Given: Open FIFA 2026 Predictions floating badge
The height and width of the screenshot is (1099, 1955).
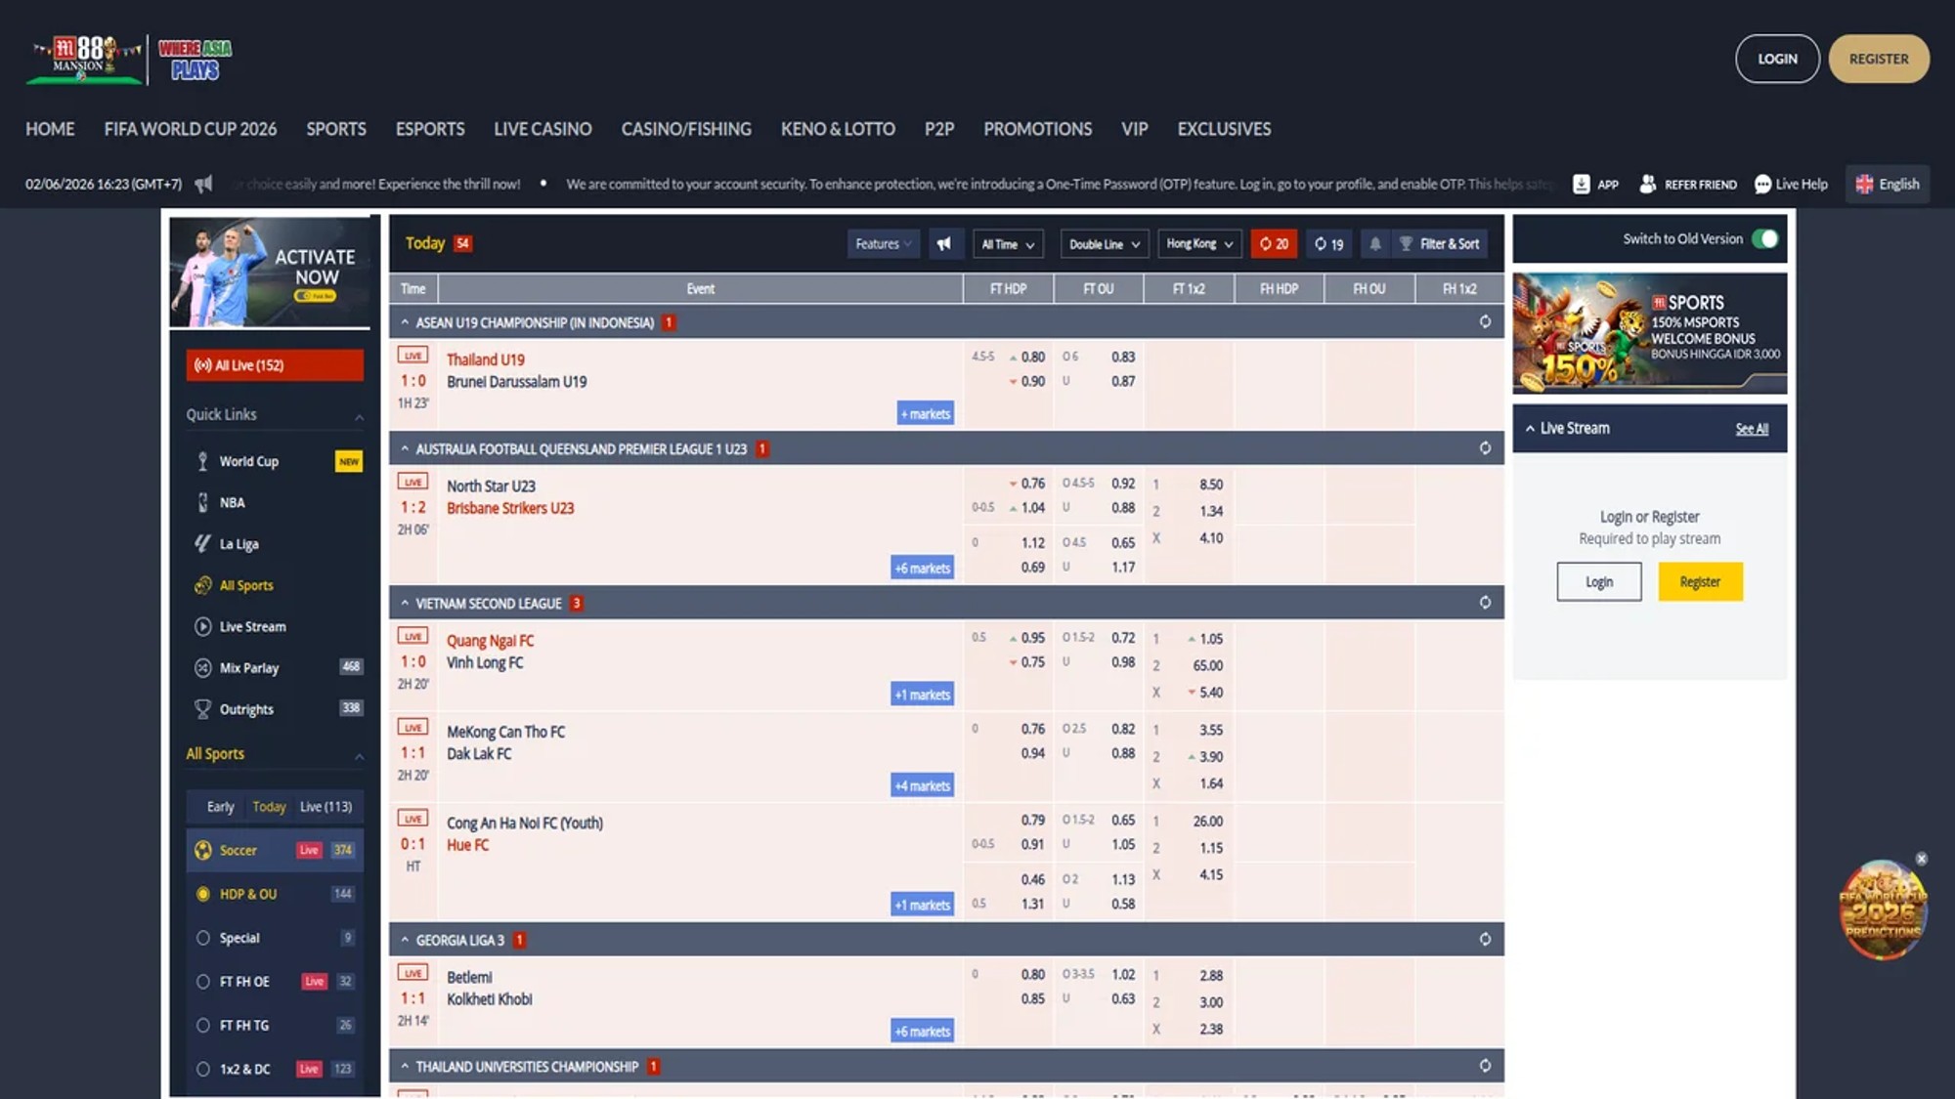Looking at the screenshot, I should pyautogui.click(x=1883, y=910).
